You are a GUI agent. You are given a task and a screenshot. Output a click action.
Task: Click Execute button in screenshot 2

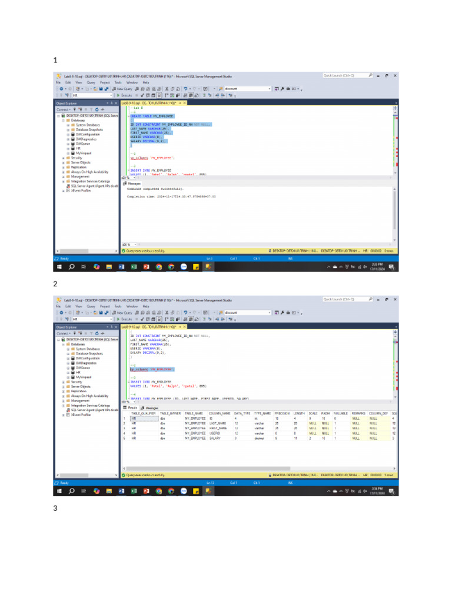click(125, 319)
